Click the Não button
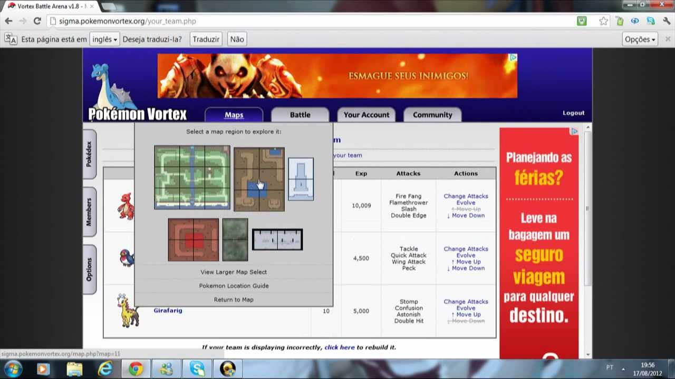The width and height of the screenshot is (675, 379). [237, 39]
